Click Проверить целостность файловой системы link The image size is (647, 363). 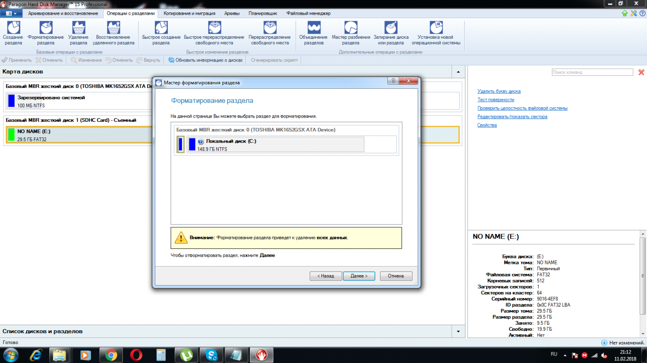522,109
